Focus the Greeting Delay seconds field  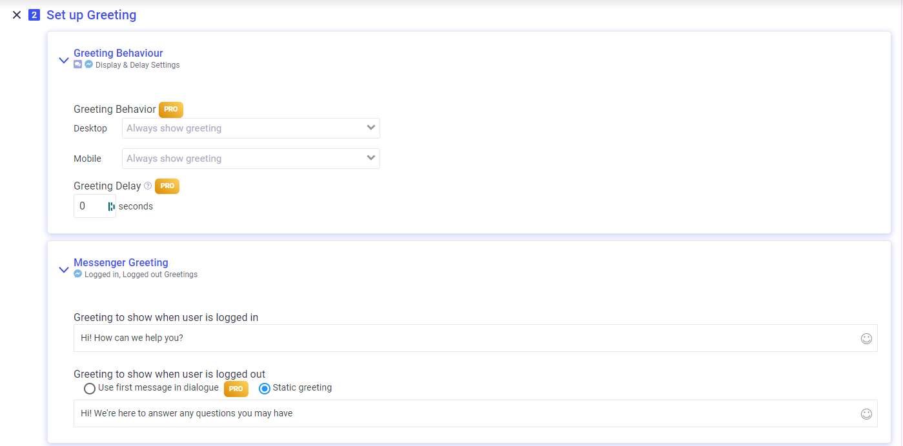pyautogui.click(x=89, y=206)
